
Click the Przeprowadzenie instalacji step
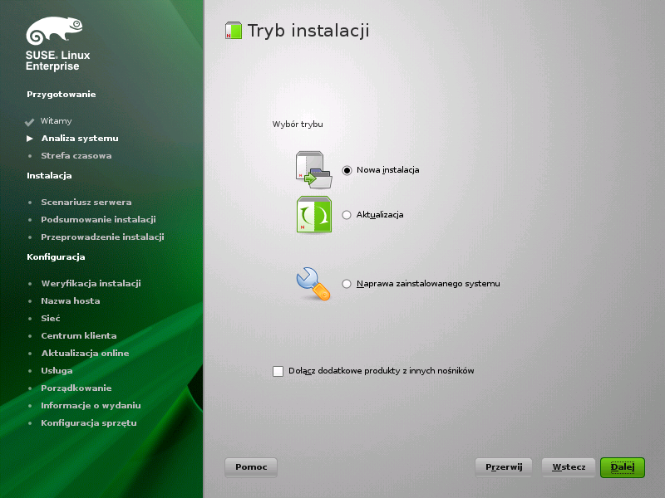[102, 237]
